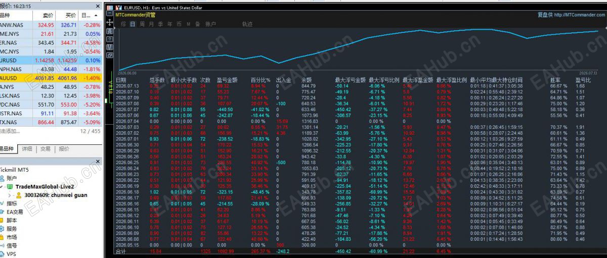Select the 周 weekly tab

(142, 24)
